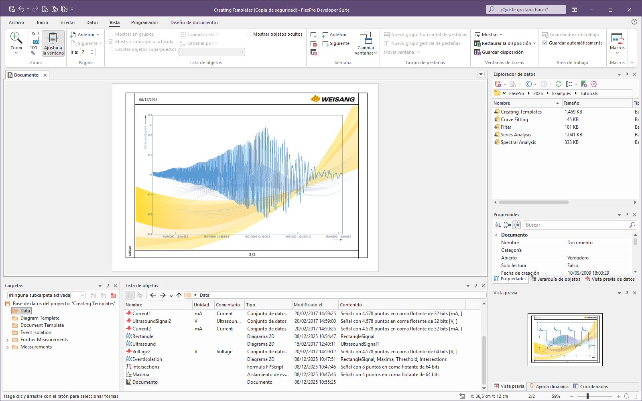
Task: Enable Mostrar objetos ocultos checkbox
Action: click(x=249, y=34)
